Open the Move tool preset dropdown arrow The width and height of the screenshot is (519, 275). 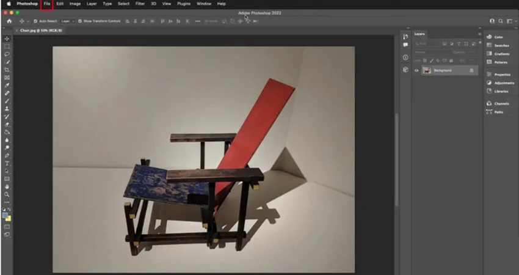point(28,21)
